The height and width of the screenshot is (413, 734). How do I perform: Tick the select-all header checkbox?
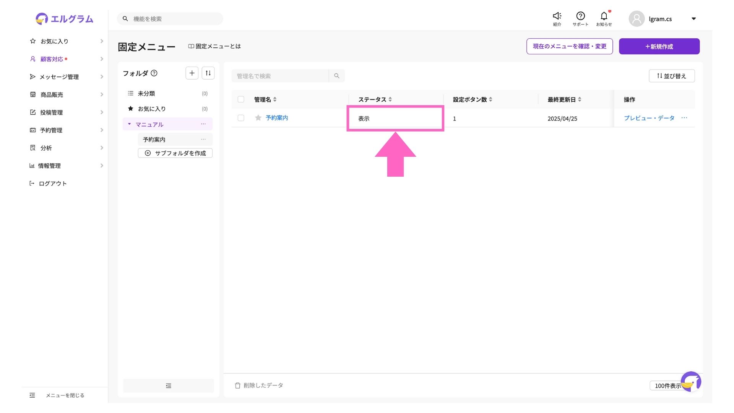(241, 99)
